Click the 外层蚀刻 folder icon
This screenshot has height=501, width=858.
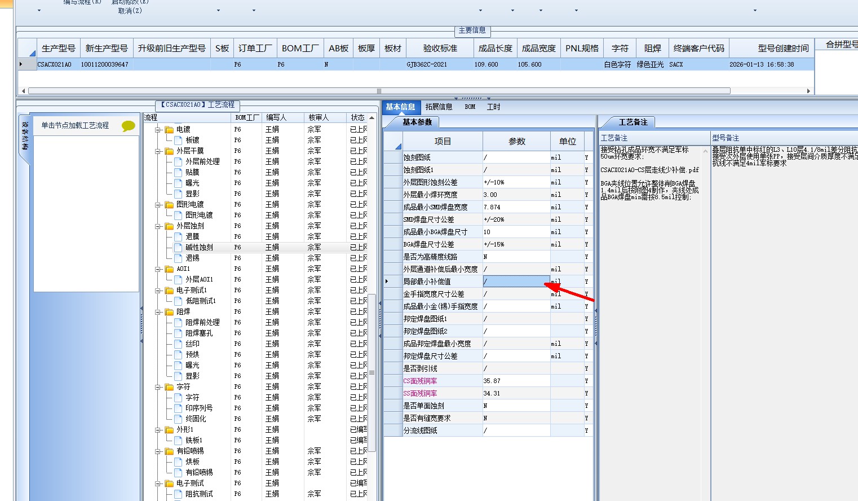click(169, 226)
